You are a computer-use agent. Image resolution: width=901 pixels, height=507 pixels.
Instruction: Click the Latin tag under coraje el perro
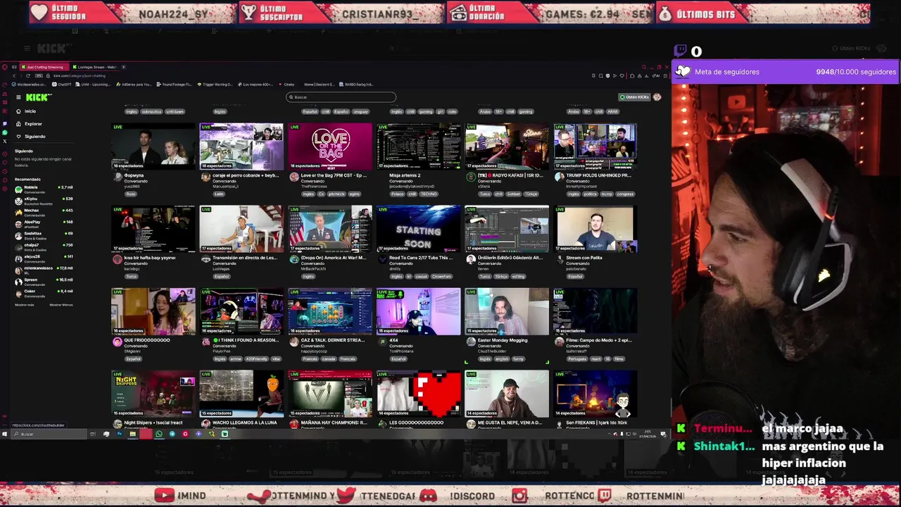coord(219,194)
